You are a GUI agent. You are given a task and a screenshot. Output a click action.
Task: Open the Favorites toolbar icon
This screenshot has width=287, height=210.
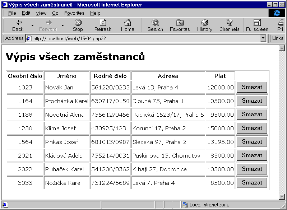click(180, 23)
